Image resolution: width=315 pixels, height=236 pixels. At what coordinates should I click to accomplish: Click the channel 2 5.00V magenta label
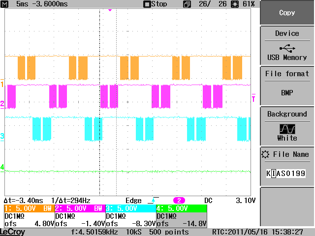tap(80, 208)
